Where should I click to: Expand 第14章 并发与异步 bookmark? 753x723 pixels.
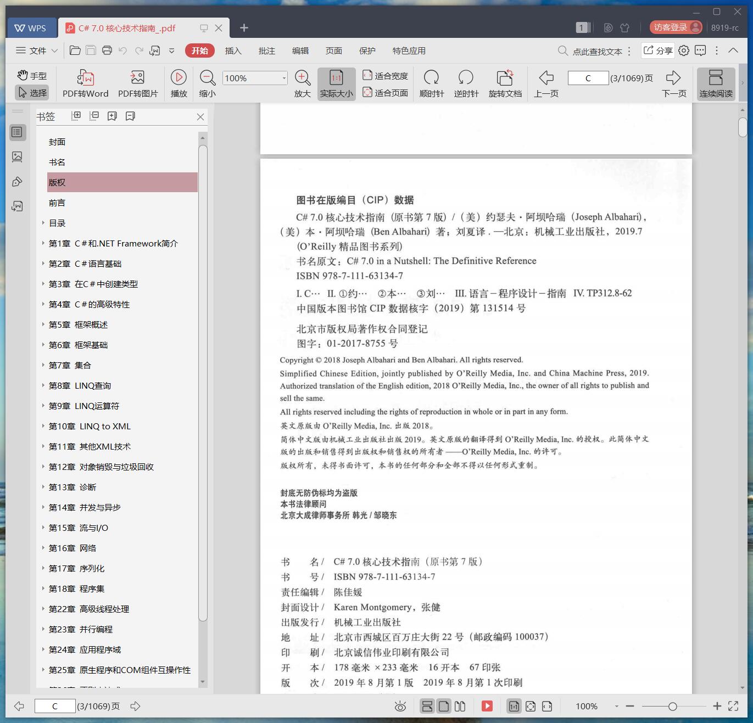pos(43,507)
